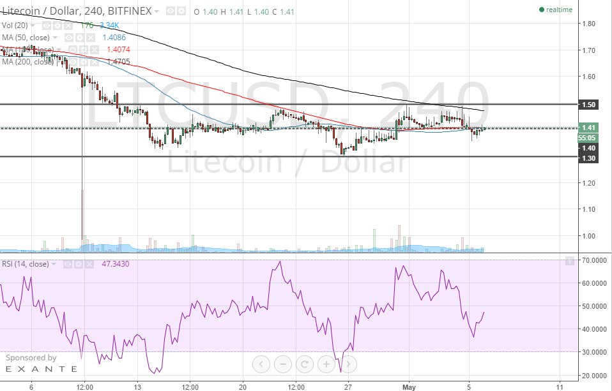Expand the RSI (14, close) dropdown arrow

click(x=54, y=264)
